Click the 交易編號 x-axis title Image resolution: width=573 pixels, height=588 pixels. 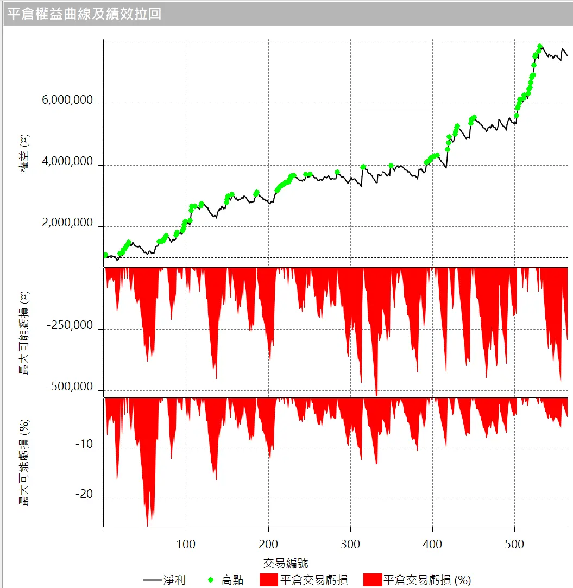[286, 562]
